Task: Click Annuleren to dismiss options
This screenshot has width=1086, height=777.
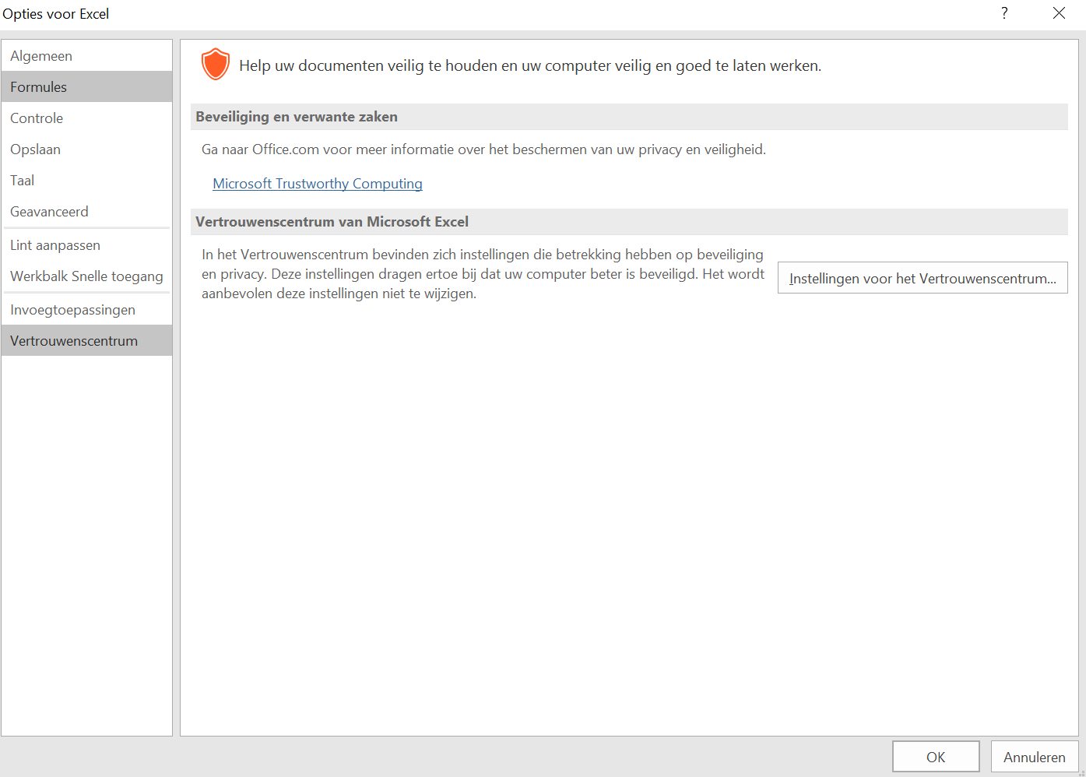Action: click(x=1035, y=757)
